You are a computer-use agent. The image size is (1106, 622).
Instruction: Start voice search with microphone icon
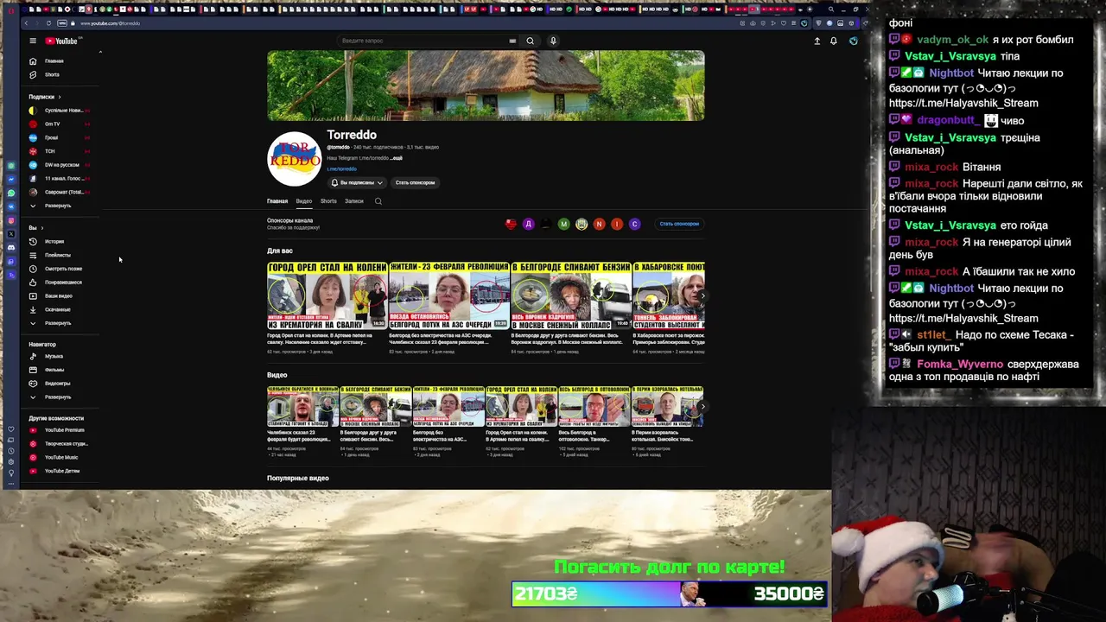tap(553, 41)
